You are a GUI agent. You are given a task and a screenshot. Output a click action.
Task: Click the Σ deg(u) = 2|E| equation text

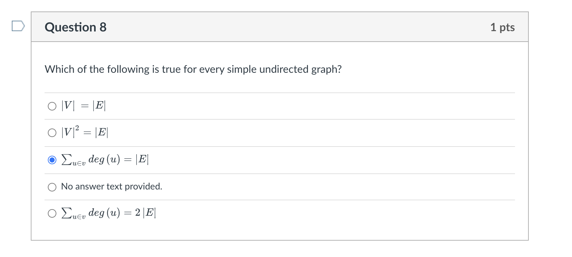108,213
